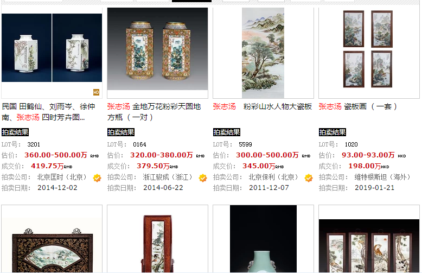Viewport: 422px width, 273px height.
Task: Open the table screen porcelain panel thumbnail
Action: [x=157, y=244]
